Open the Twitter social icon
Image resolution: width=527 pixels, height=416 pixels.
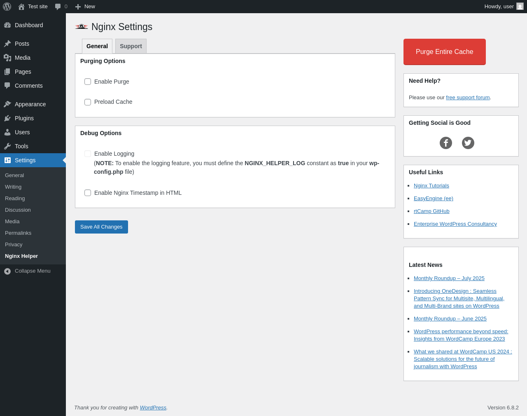coord(468,143)
